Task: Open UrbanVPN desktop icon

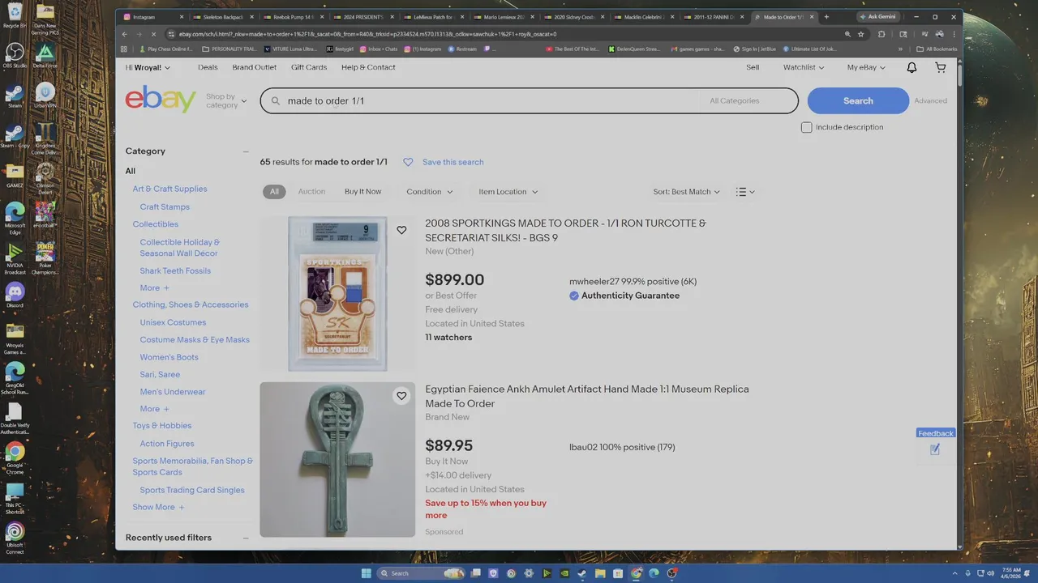Action: tap(45, 96)
